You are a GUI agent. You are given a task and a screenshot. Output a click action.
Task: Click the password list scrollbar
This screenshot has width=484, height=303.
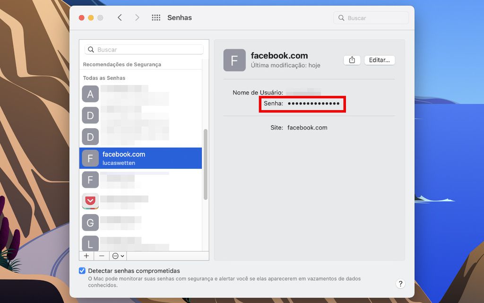click(206, 164)
